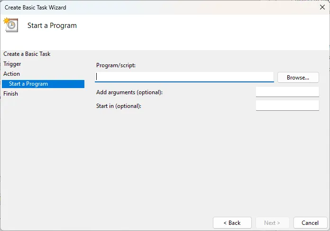Click the Start a Program heading
330x231 pixels.
(52, 26)
